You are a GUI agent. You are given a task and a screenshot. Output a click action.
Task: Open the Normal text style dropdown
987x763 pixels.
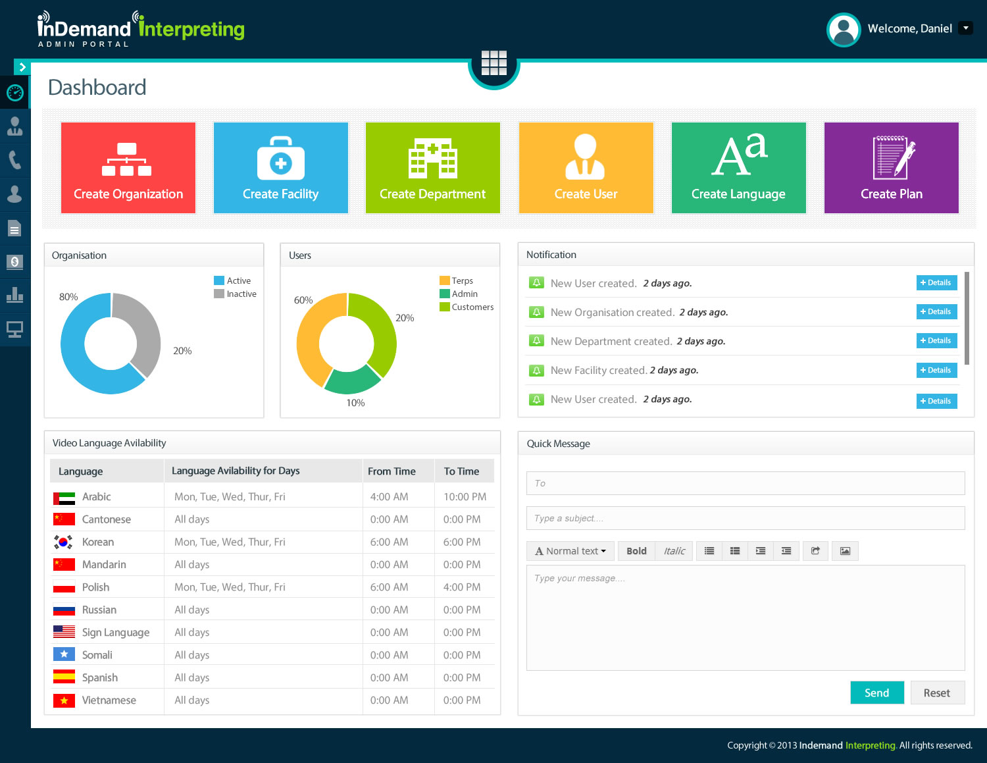click(x=570, y=551)
